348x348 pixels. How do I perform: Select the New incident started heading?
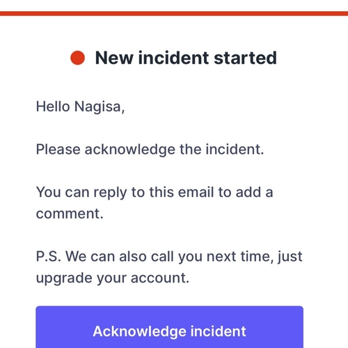186,58
